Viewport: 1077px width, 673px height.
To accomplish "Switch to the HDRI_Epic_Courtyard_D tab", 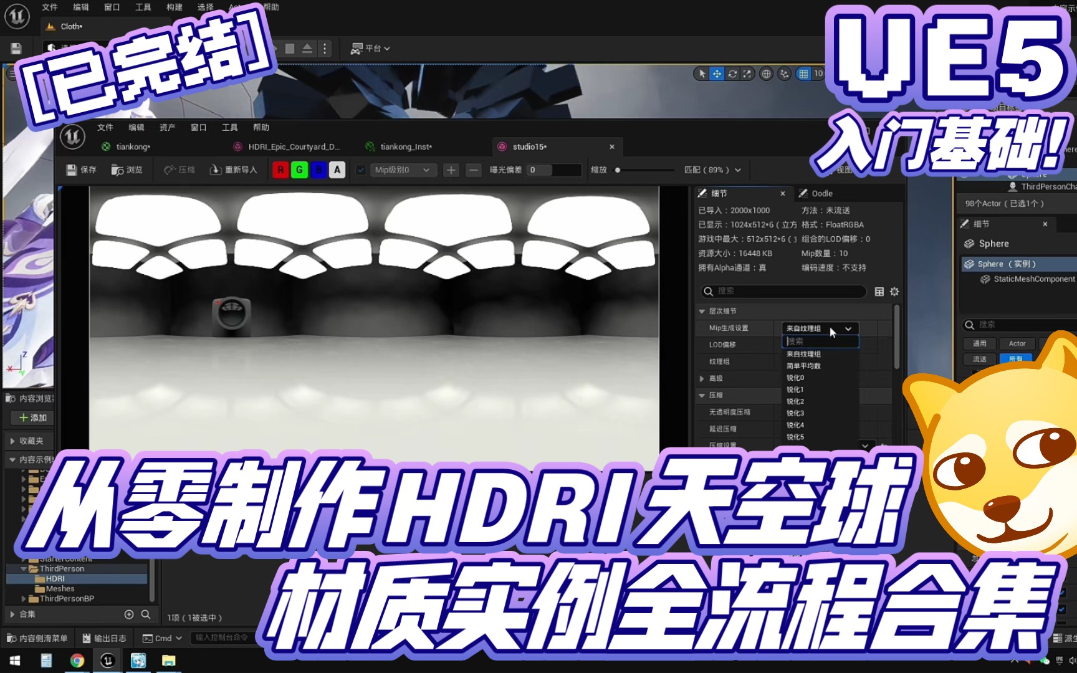I will click(287, 146).
